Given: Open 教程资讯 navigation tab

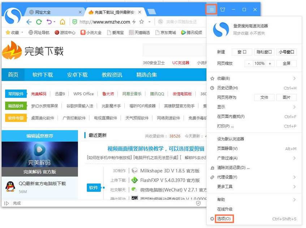Looking at the screenshot, I should pyautogui.click(x=112, y=75).
